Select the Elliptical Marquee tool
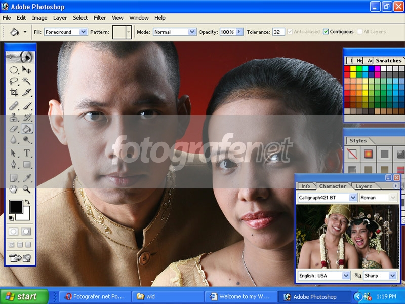Viewport: 405px width, 304px height. pos(14,70)
